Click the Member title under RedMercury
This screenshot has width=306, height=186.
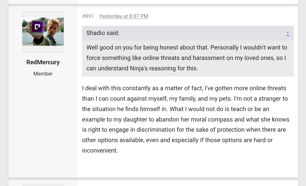43,74
